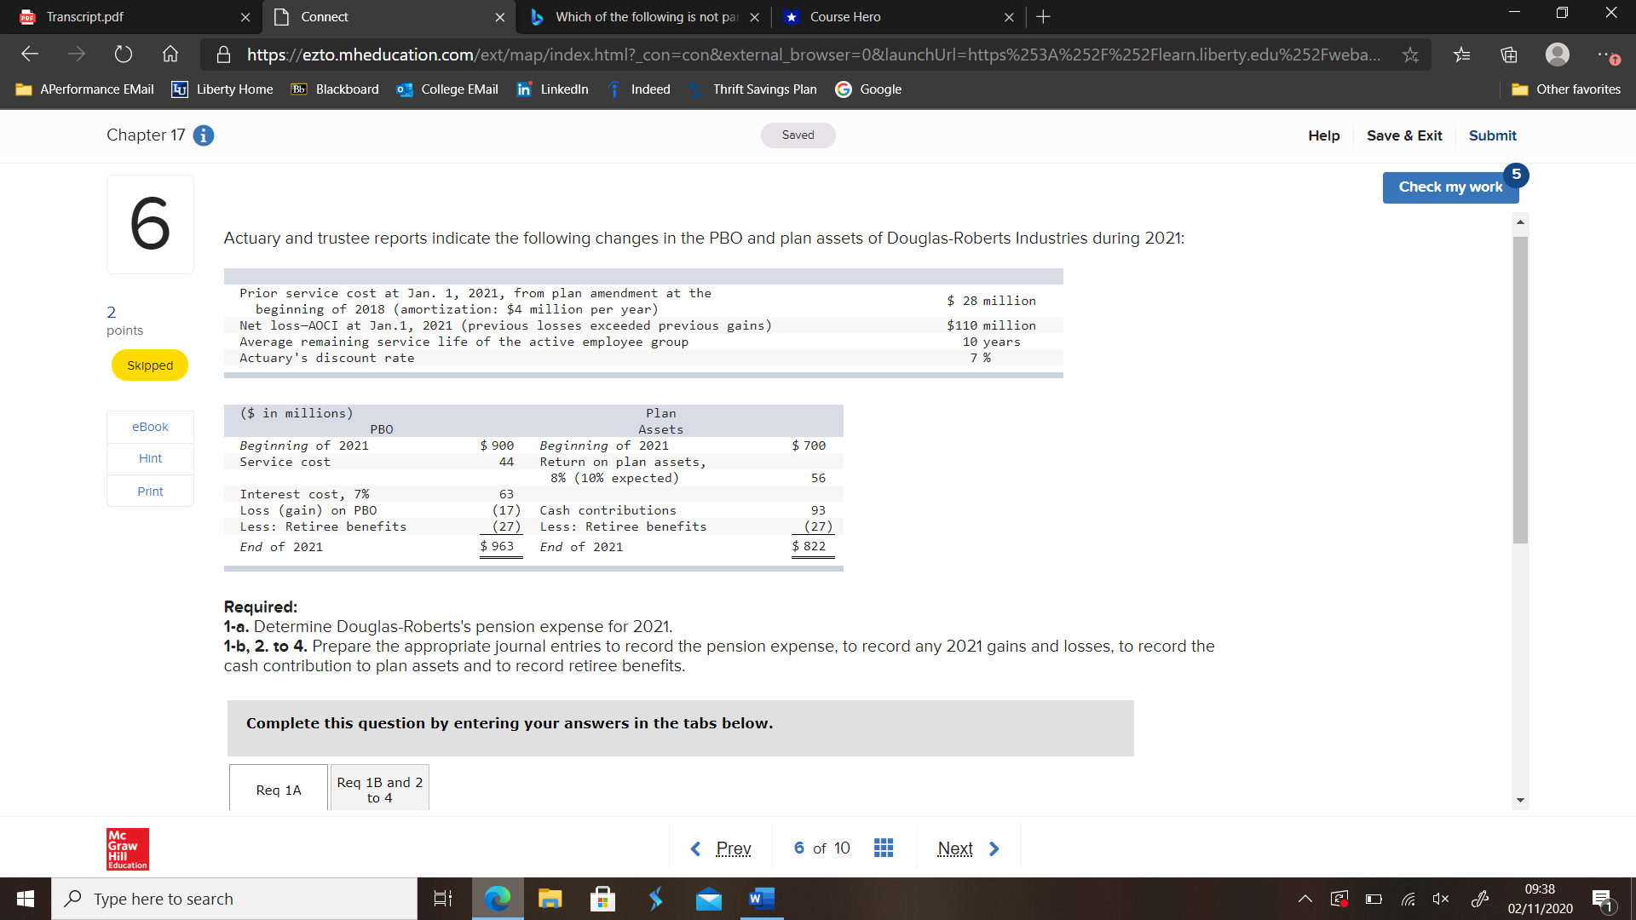
Task: Open the eBook resource
Action: point(150,426)
